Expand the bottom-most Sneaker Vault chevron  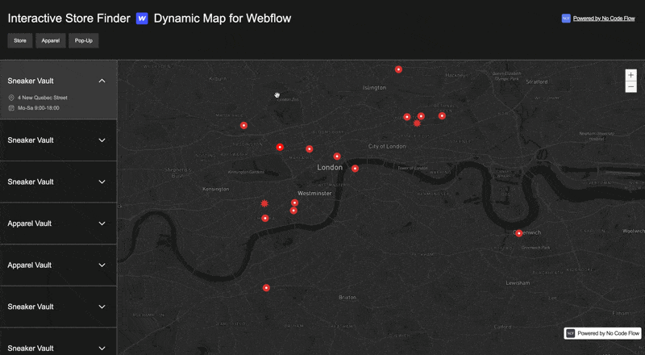102,348
